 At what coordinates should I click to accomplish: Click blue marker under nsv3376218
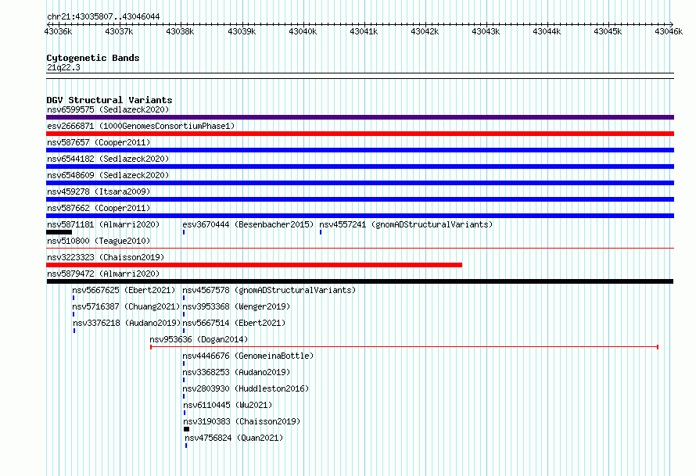pos(74,331)
